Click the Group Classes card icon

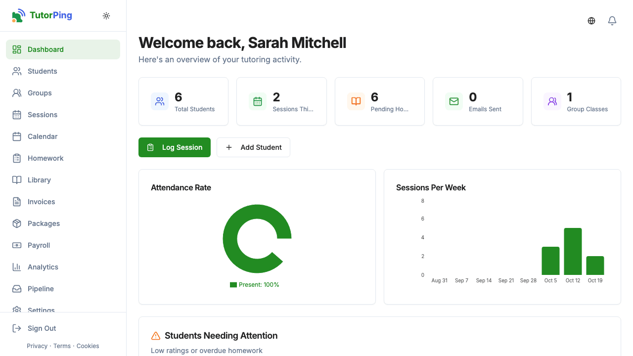pos(552,101)
